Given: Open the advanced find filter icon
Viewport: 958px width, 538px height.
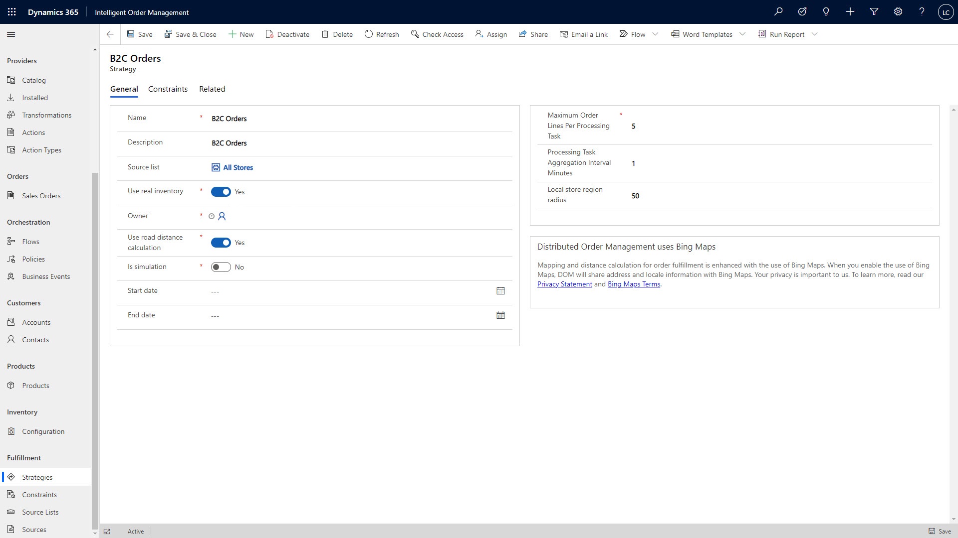Looking at the screenshot, I should [874, 12].
